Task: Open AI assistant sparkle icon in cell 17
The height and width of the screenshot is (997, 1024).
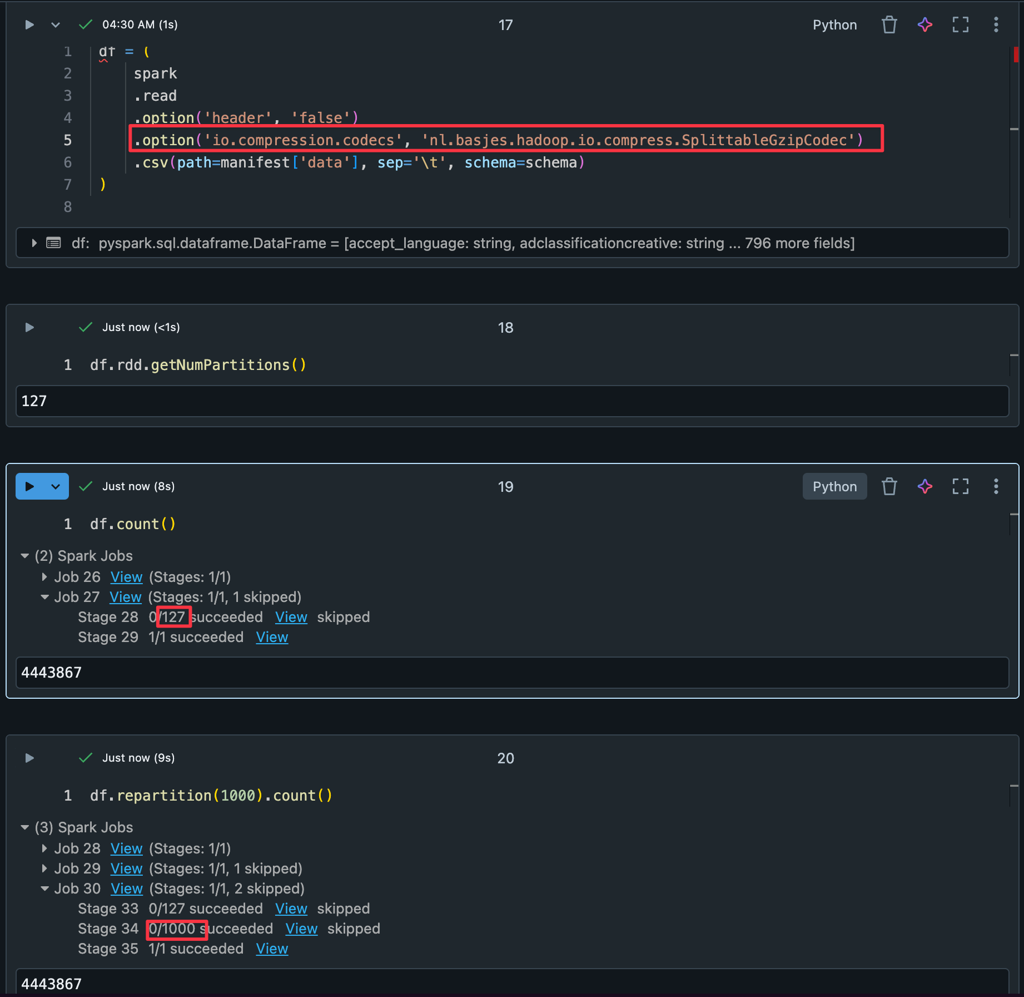Action: 925,24
